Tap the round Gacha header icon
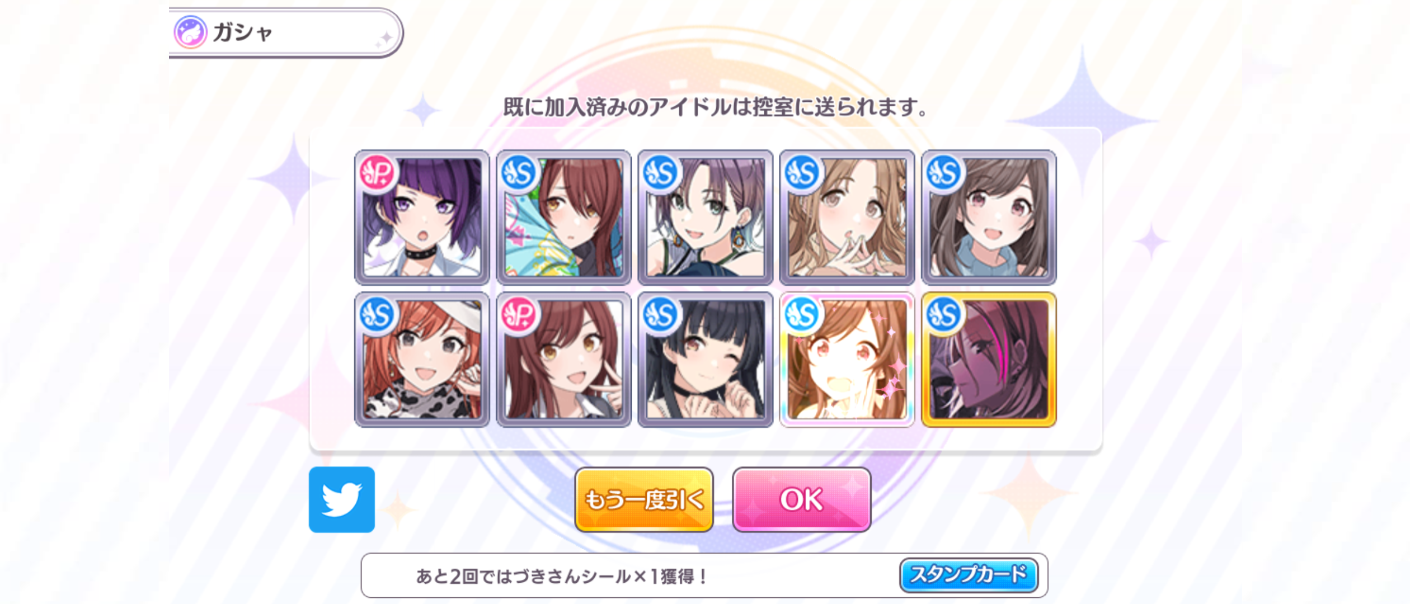Image resolution: width=1410 pixels, height=604 pixels. pos(190,32)
